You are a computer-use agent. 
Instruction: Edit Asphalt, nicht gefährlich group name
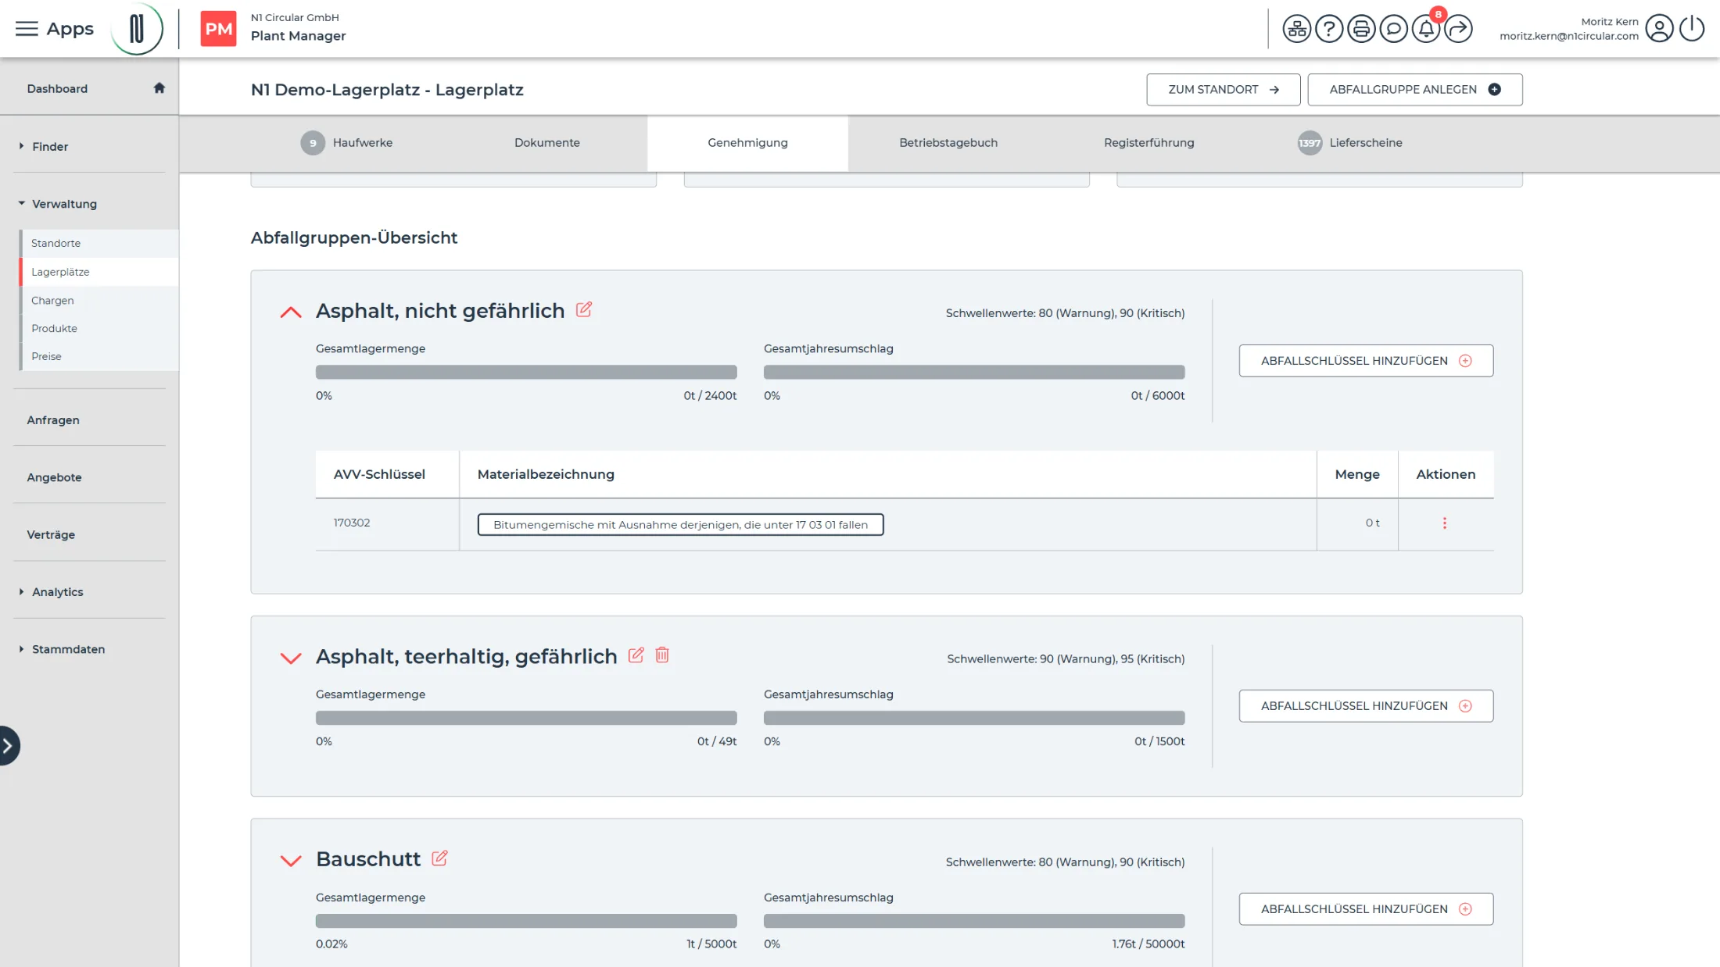pyautogui.click(x=584, y=309)
